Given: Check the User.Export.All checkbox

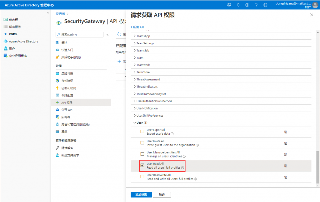Looking at the screenshot, I should pyautogui.click(x=142, y=132).
